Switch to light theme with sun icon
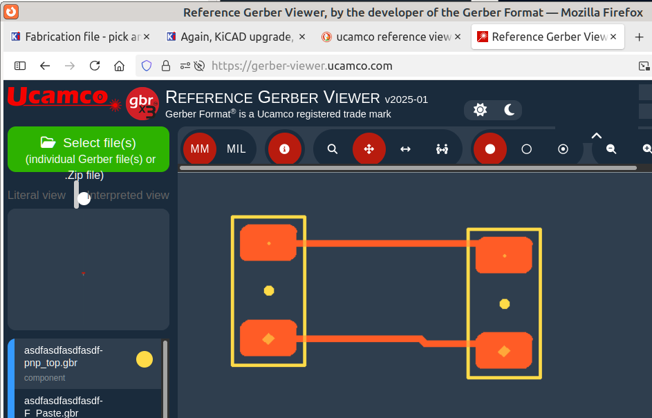 (479, 110)
